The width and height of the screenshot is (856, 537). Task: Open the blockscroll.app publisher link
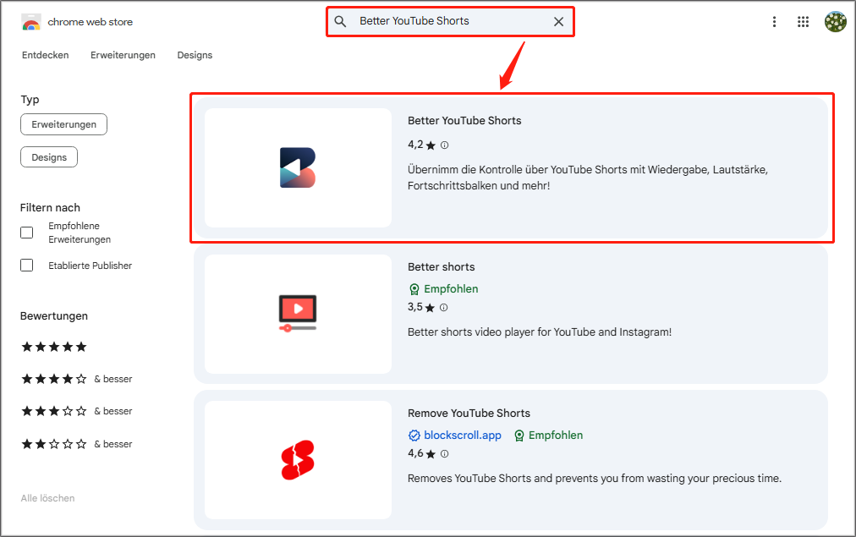pyautogui.click(x=461, y=435)
